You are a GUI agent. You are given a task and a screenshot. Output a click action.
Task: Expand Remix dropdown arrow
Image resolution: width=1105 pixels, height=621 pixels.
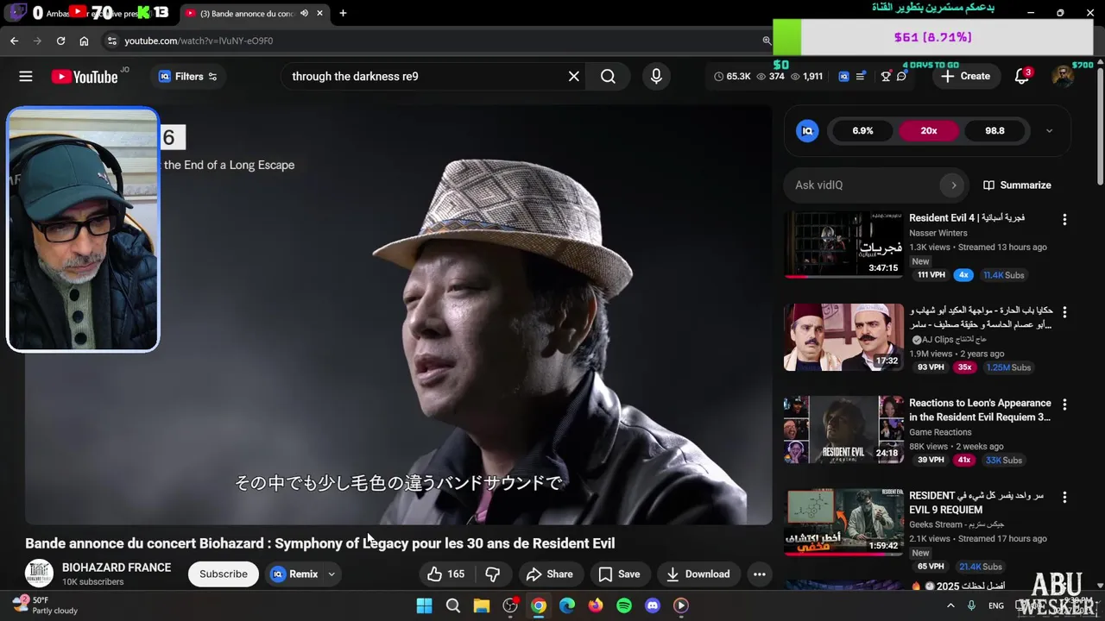(x=331, y=574)
